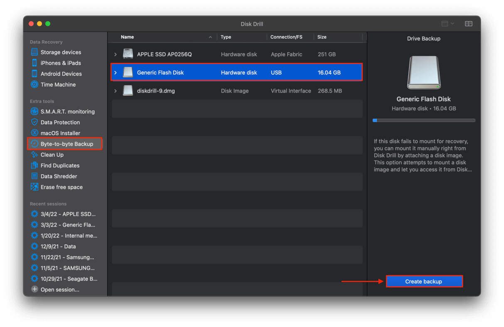Click diskdrill-9.dmg disk image icon

(x=128, y=91)
